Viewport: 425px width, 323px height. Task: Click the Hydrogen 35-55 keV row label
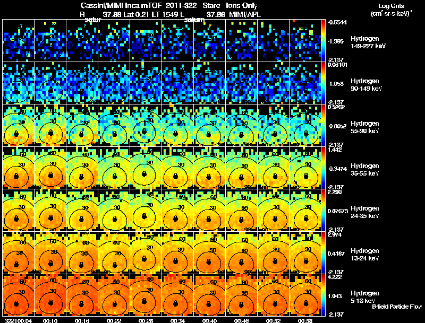pos(365,170)
